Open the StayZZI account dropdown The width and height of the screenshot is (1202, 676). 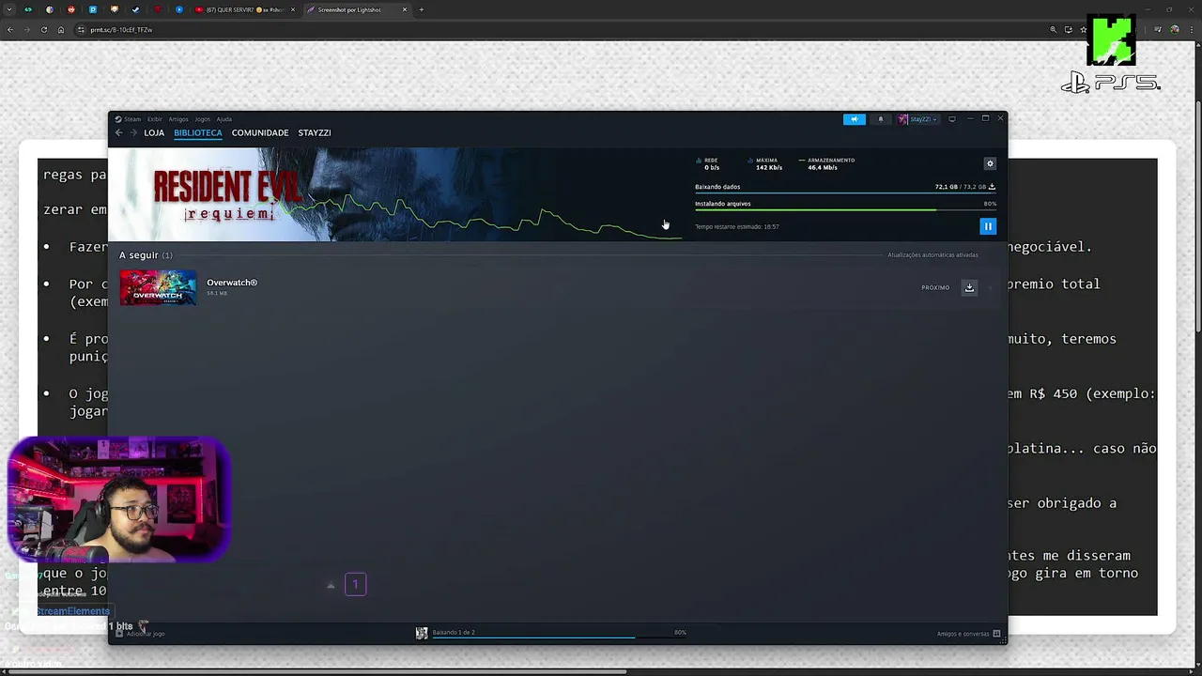click(x=917, y=119)
